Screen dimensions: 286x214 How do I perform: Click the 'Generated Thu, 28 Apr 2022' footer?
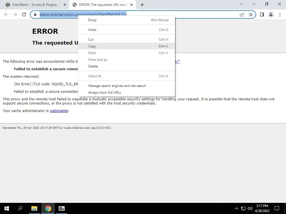click(x=57, y=128)
